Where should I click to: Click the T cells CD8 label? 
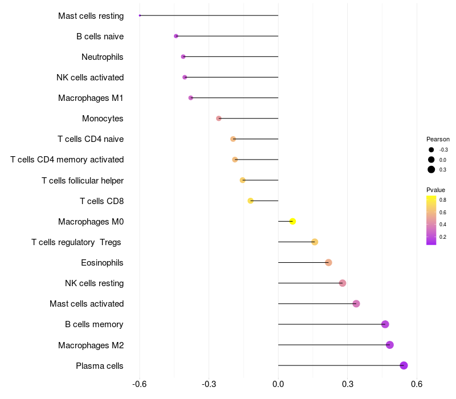tap(102, 201)
